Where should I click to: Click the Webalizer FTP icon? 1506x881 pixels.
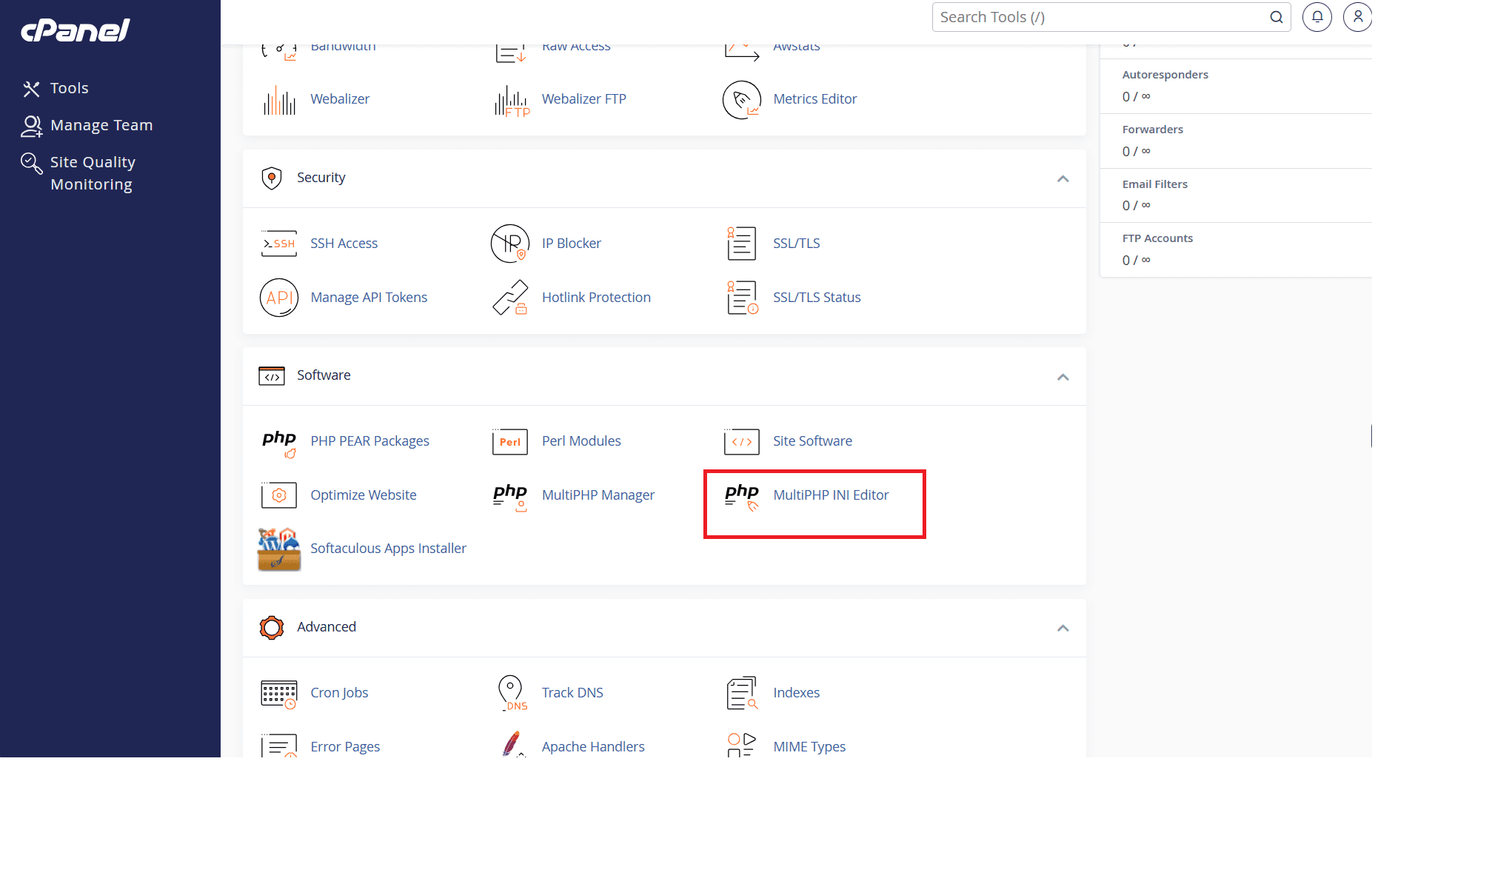click(511, 100)
